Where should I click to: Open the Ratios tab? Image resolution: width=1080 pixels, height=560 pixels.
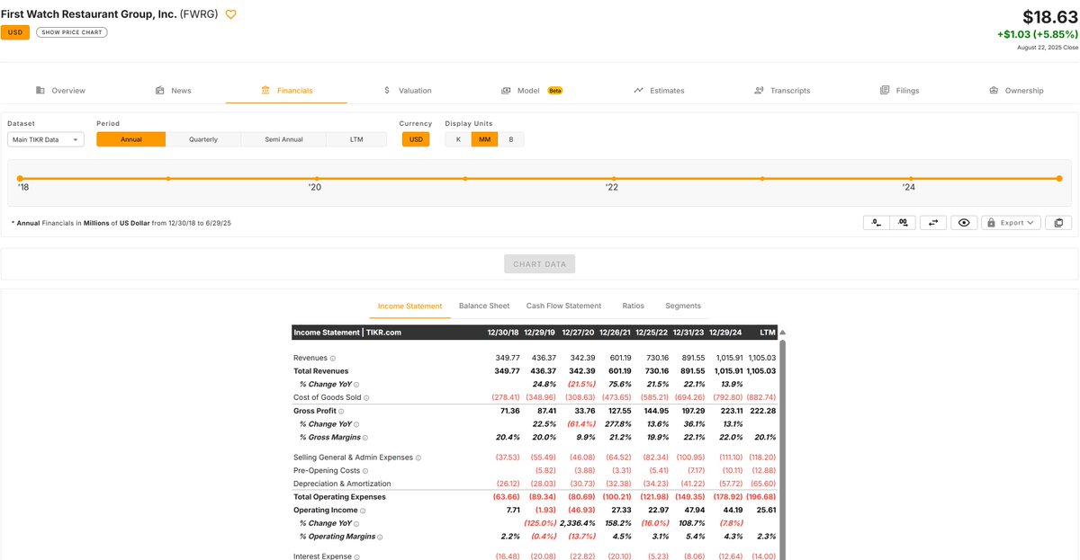(633, 306)
